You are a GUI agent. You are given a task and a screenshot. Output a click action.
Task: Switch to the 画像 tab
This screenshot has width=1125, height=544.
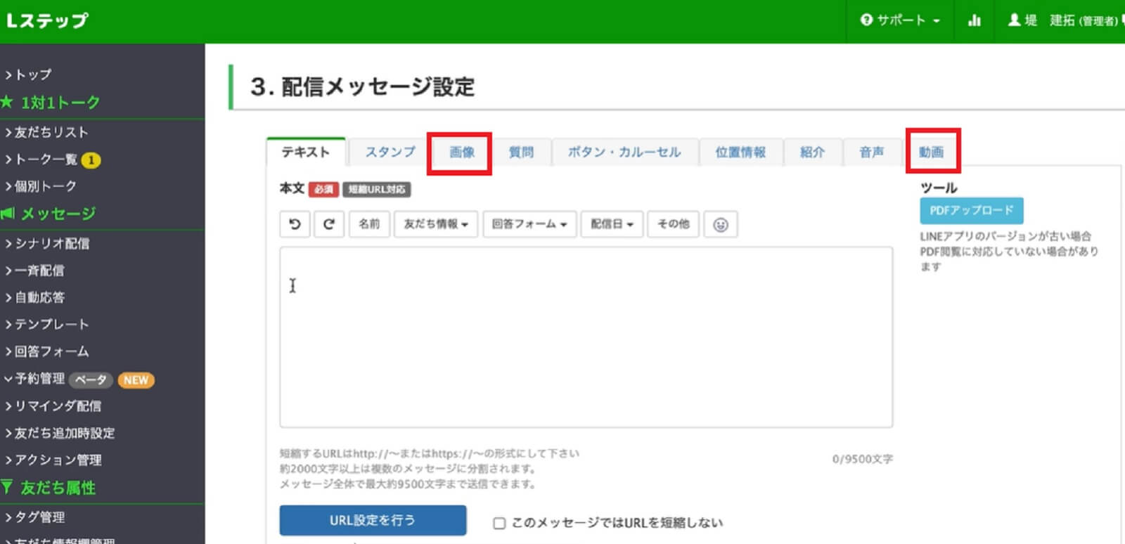[x=461, y=153]
